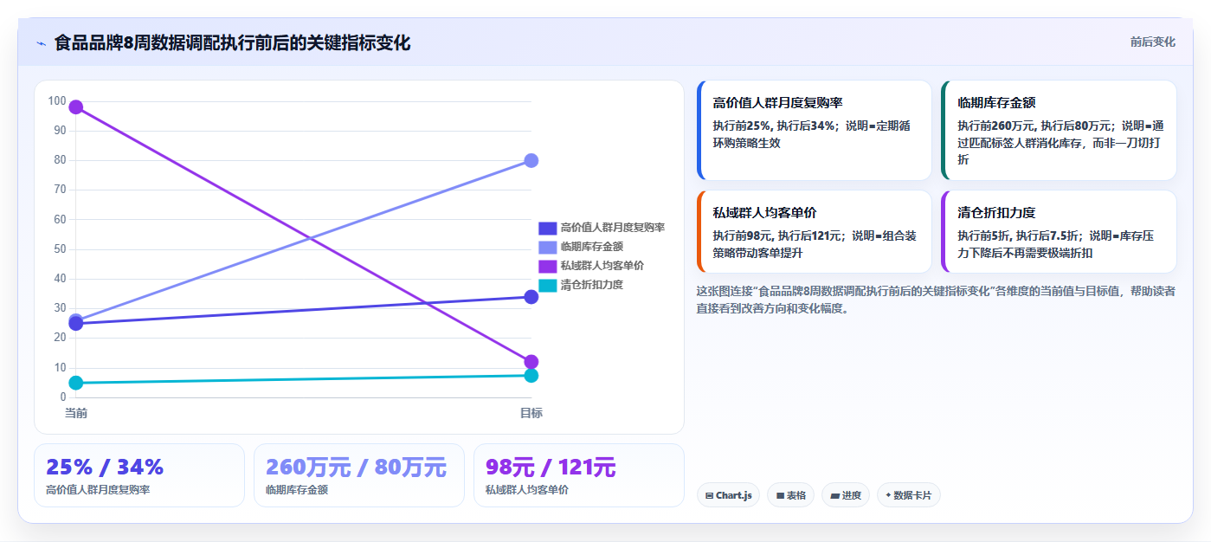The image size is (1211, 542).
Task: Click the 当前 x-axis label
Action: [x=76, y=413]
